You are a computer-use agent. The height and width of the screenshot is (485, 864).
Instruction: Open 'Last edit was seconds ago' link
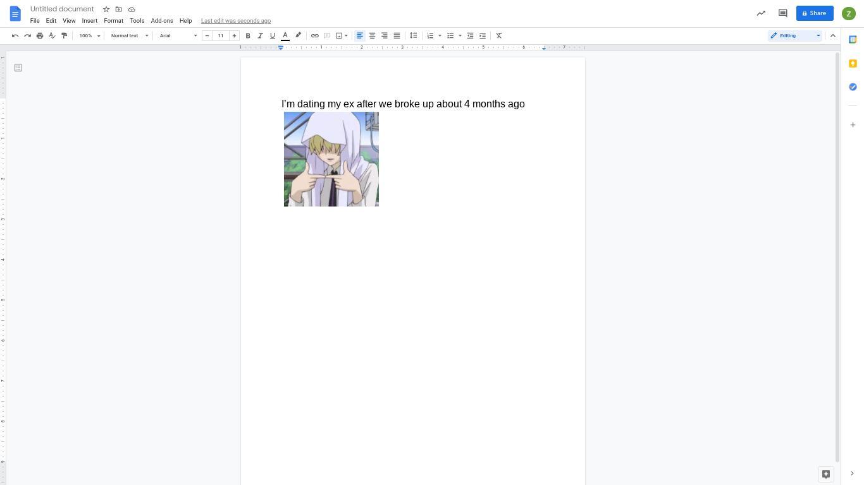point(235,21)
